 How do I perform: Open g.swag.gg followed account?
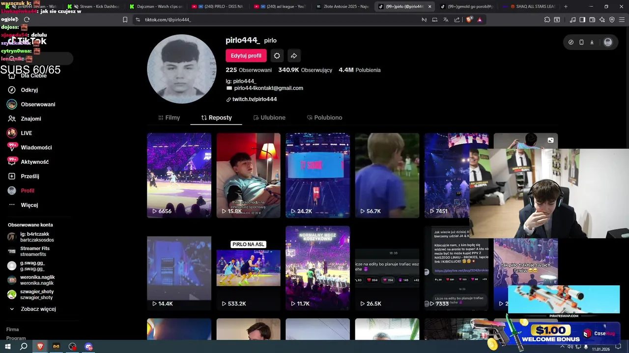click(27, 266)
